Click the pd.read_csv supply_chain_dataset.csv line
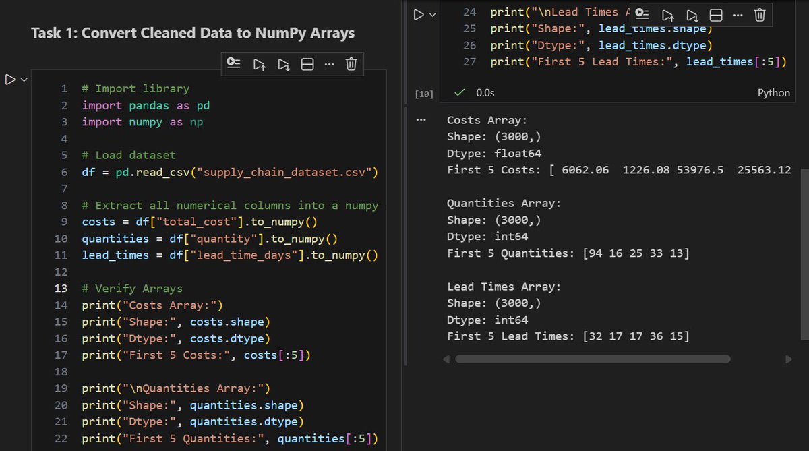Screen dimensions: 809x451 pos(230,172)
